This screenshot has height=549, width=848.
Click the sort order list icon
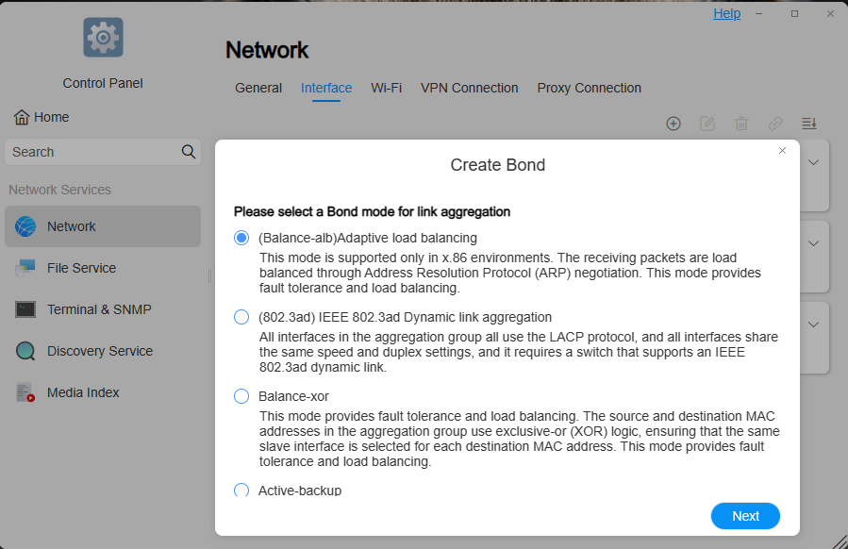pyautogui.click(x=809, y=124)
